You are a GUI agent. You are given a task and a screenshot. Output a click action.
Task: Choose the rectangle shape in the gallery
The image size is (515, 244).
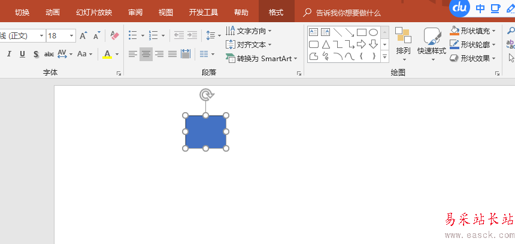point(362,32)
